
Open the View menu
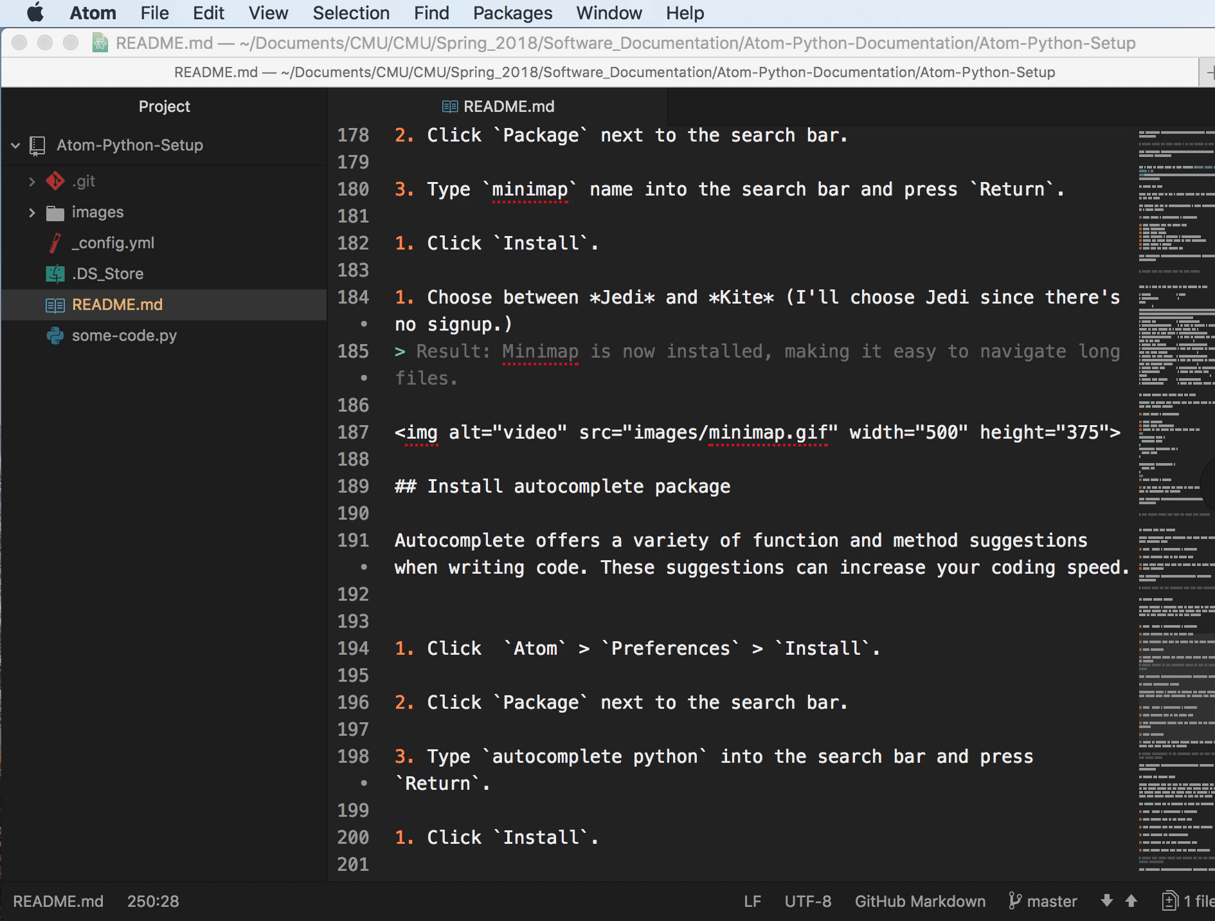point(268,13)
